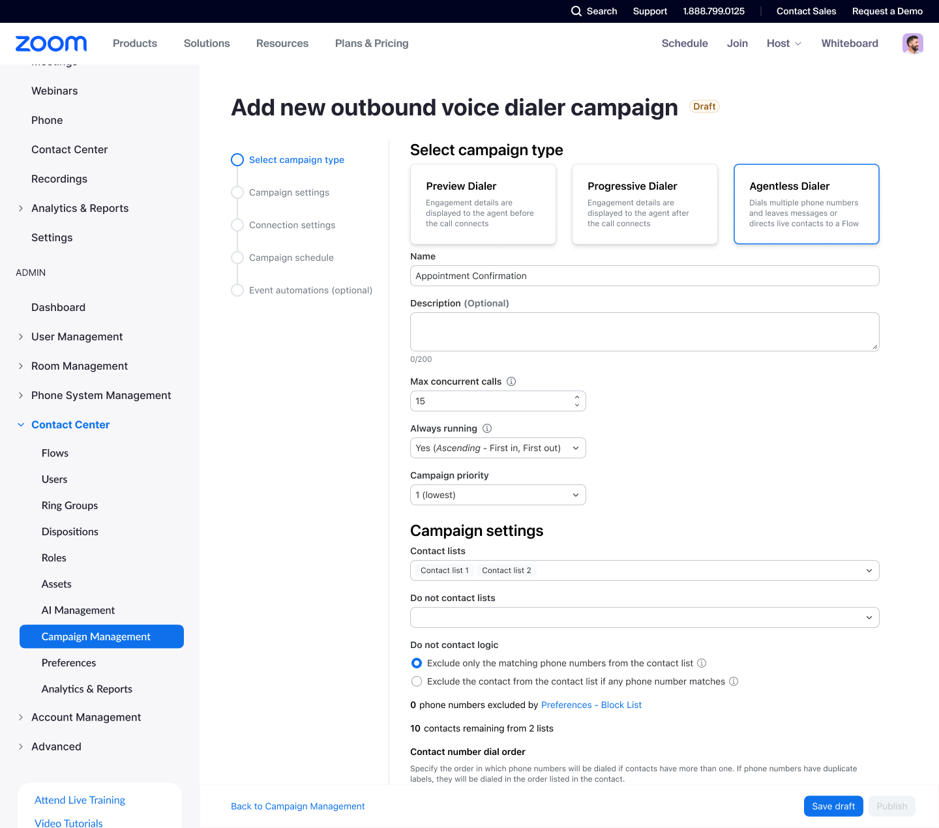Expand the Host menu
This screenshot has height=828, width=939.
(784, 44)
